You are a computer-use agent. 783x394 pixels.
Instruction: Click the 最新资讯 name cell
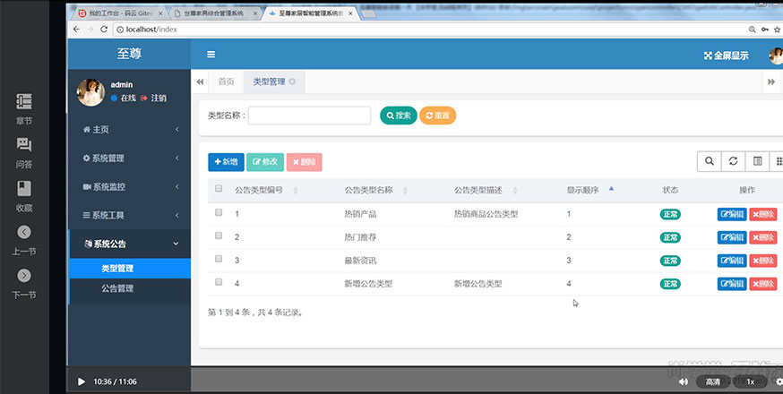360,261
